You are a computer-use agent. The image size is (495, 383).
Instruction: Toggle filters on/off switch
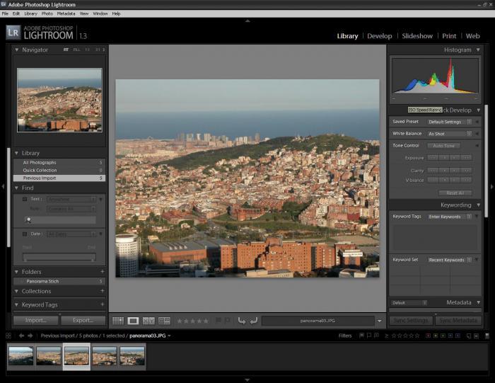(x=487, y=336)
